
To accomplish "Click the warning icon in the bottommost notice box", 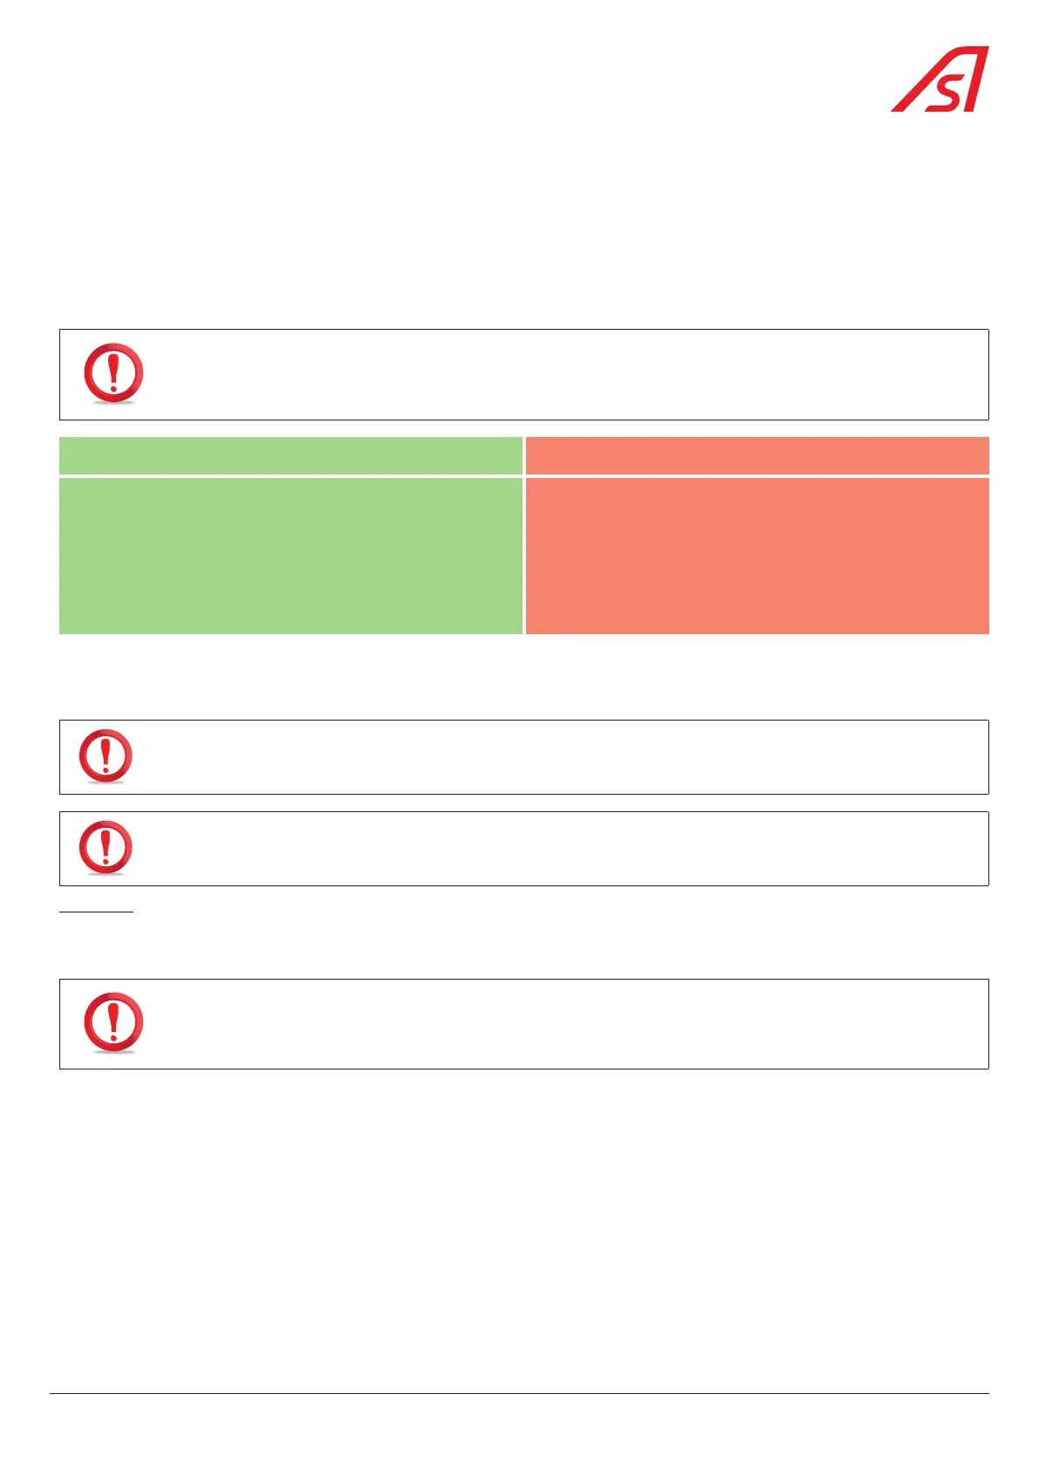I will [x=113, y=1022].
